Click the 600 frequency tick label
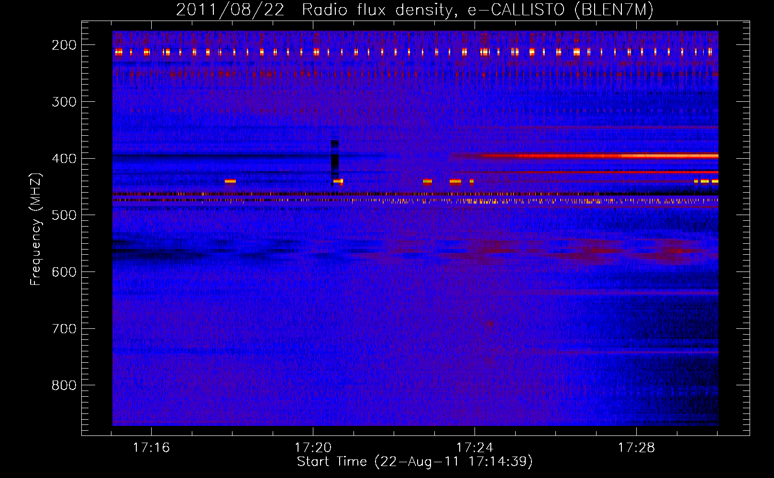 [x=64, y=272]
